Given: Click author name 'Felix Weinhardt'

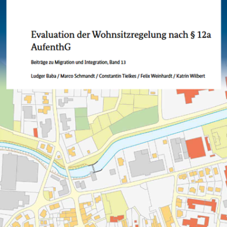Looking at the screenshot, I should tap(156, 76).
